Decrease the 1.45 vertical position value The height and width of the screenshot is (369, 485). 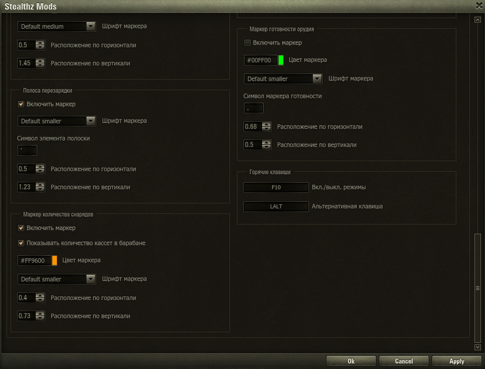pos(40,65)
